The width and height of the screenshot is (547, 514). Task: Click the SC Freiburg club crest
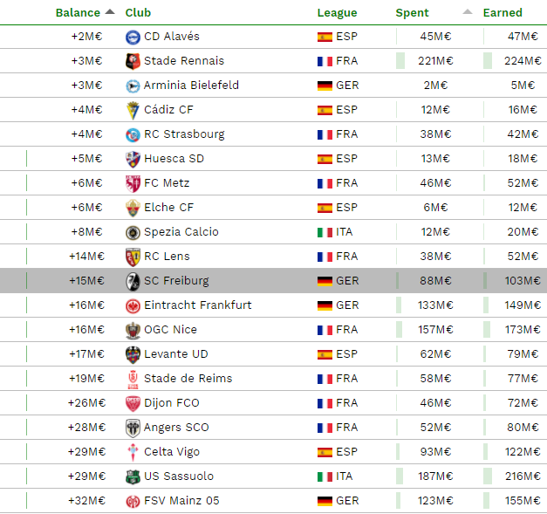click(133, 281)
